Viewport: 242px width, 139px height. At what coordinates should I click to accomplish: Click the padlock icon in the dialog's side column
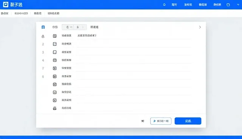coord(43,36)
